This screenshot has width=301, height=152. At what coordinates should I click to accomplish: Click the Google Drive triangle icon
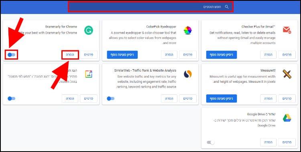287,118
